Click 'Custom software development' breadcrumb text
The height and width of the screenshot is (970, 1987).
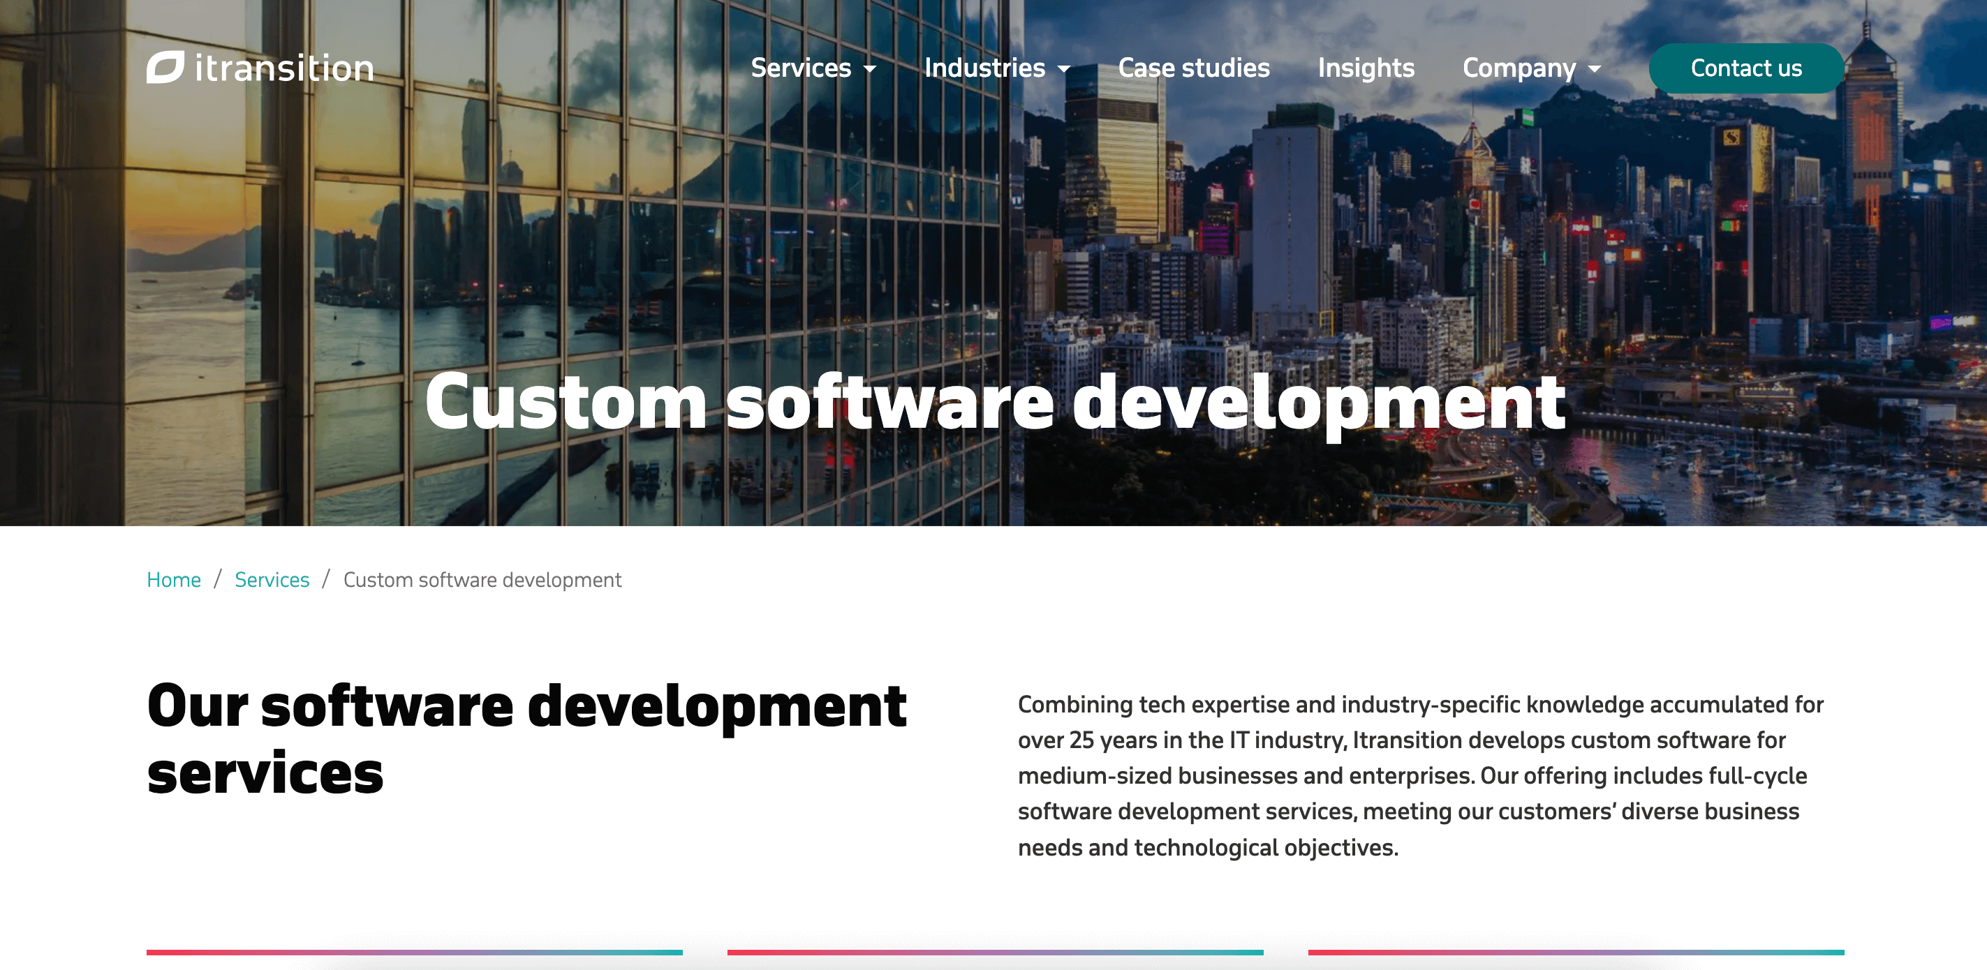(482, 579)
